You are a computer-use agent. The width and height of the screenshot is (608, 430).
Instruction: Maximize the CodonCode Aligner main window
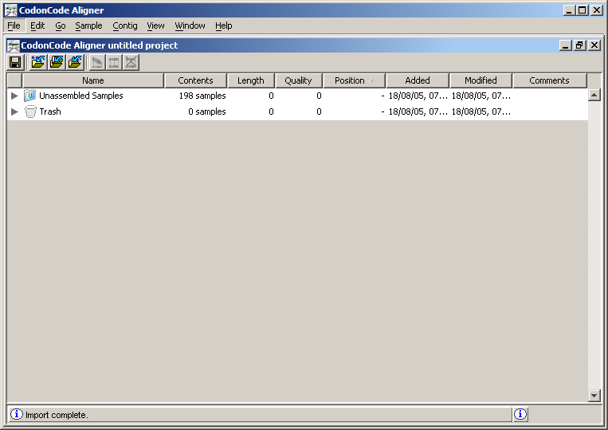click(583, 10)
